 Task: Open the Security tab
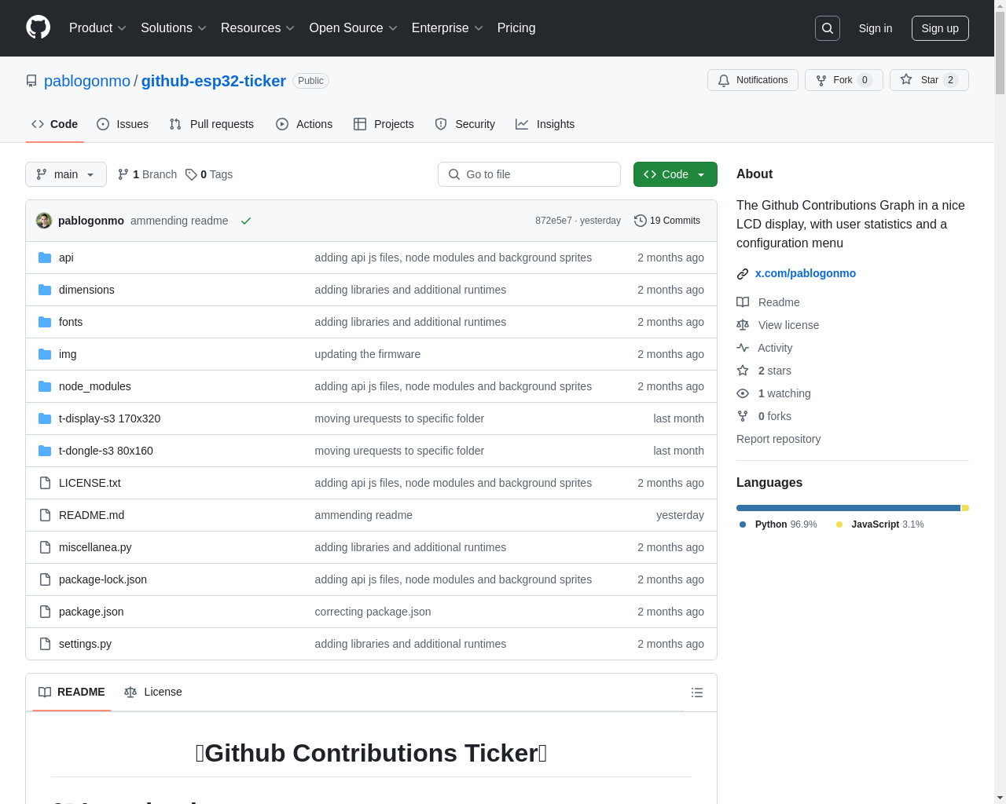[465, 124]
